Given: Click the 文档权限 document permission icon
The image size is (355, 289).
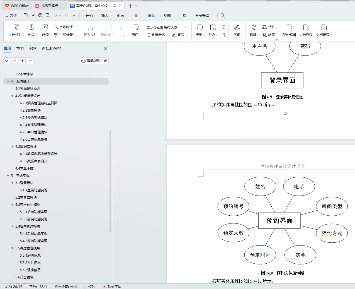Looking at the screenshot, I should [x=306, y=27].
